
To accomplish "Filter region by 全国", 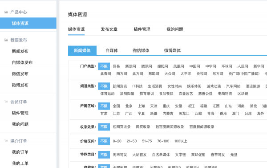I will [x=116, y=106].
